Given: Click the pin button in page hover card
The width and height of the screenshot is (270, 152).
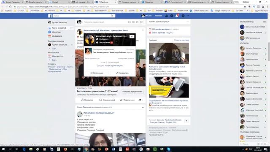Looking at the screenshot, I should coord(132,37).
